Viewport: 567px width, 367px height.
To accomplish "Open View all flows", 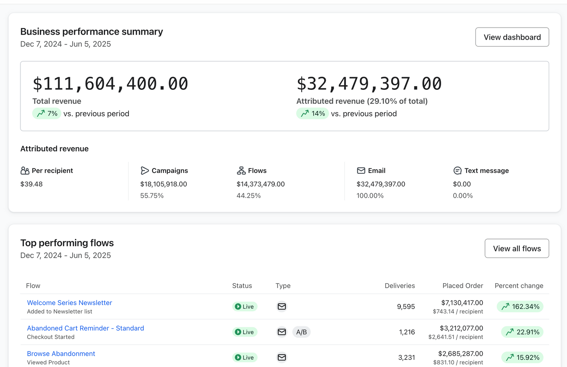I will (x=517, y=248).
